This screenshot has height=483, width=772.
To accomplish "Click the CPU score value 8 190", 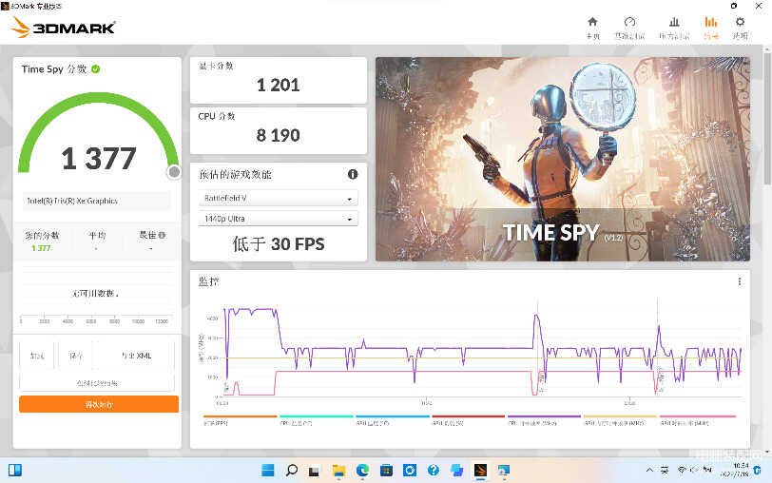I will tap(279, 135).
